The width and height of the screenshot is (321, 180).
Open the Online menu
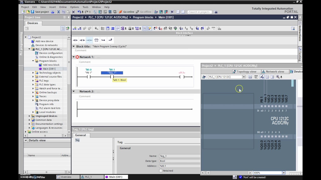pyautogui.click(x=63, y=7)
